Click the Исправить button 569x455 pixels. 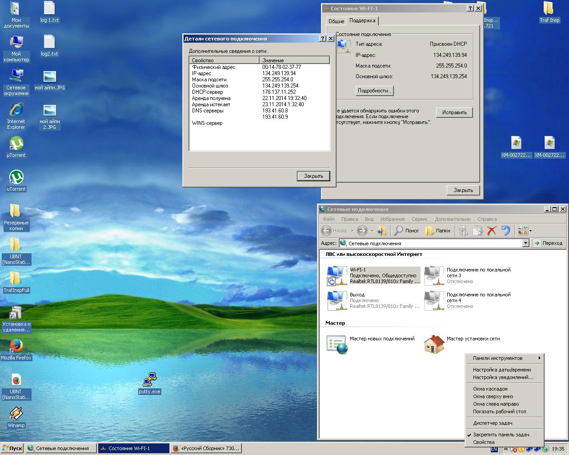pyautogui.click(x=454, y=112)
